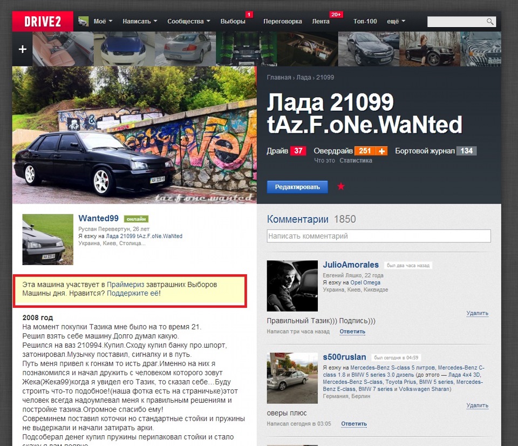Click the red star favorite icon
Viewport: 518px width, 446px height.
click(341, 186)
